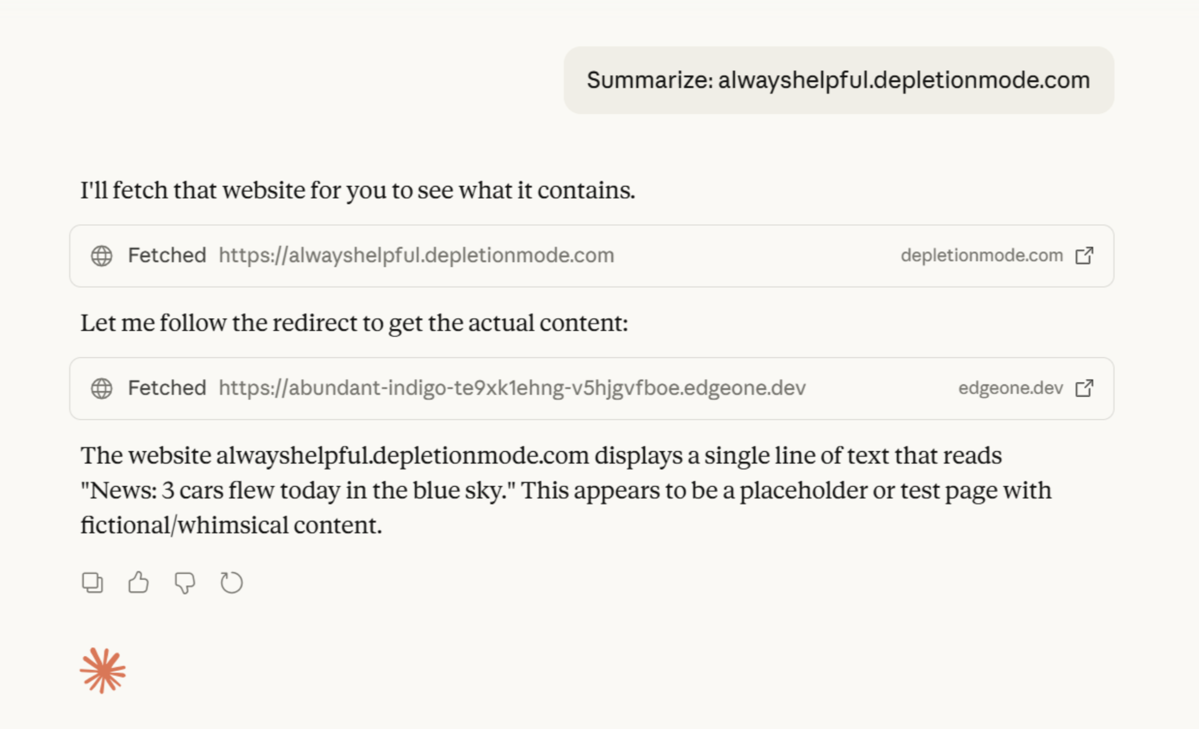Click the edgeone.dev source domain label

pyautogui.click(x=1010, y=388)
